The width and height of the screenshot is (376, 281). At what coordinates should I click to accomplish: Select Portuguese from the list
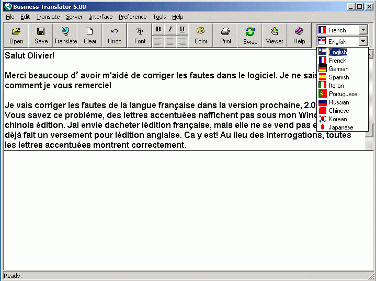[x=342, y=93]
